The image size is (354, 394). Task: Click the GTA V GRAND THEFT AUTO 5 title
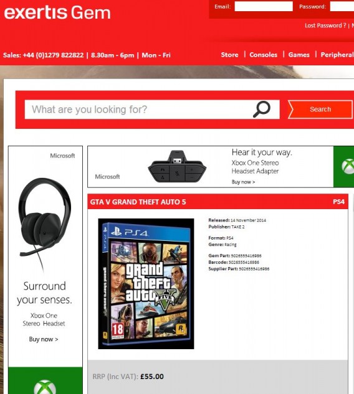(x=138, y=202)
